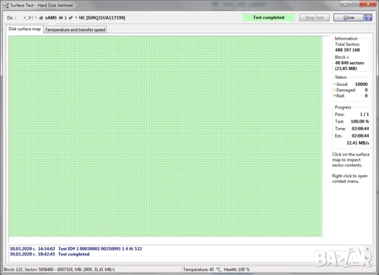379x275 pixels.
Task: Click the Close button
Action: tap(348, 18)
